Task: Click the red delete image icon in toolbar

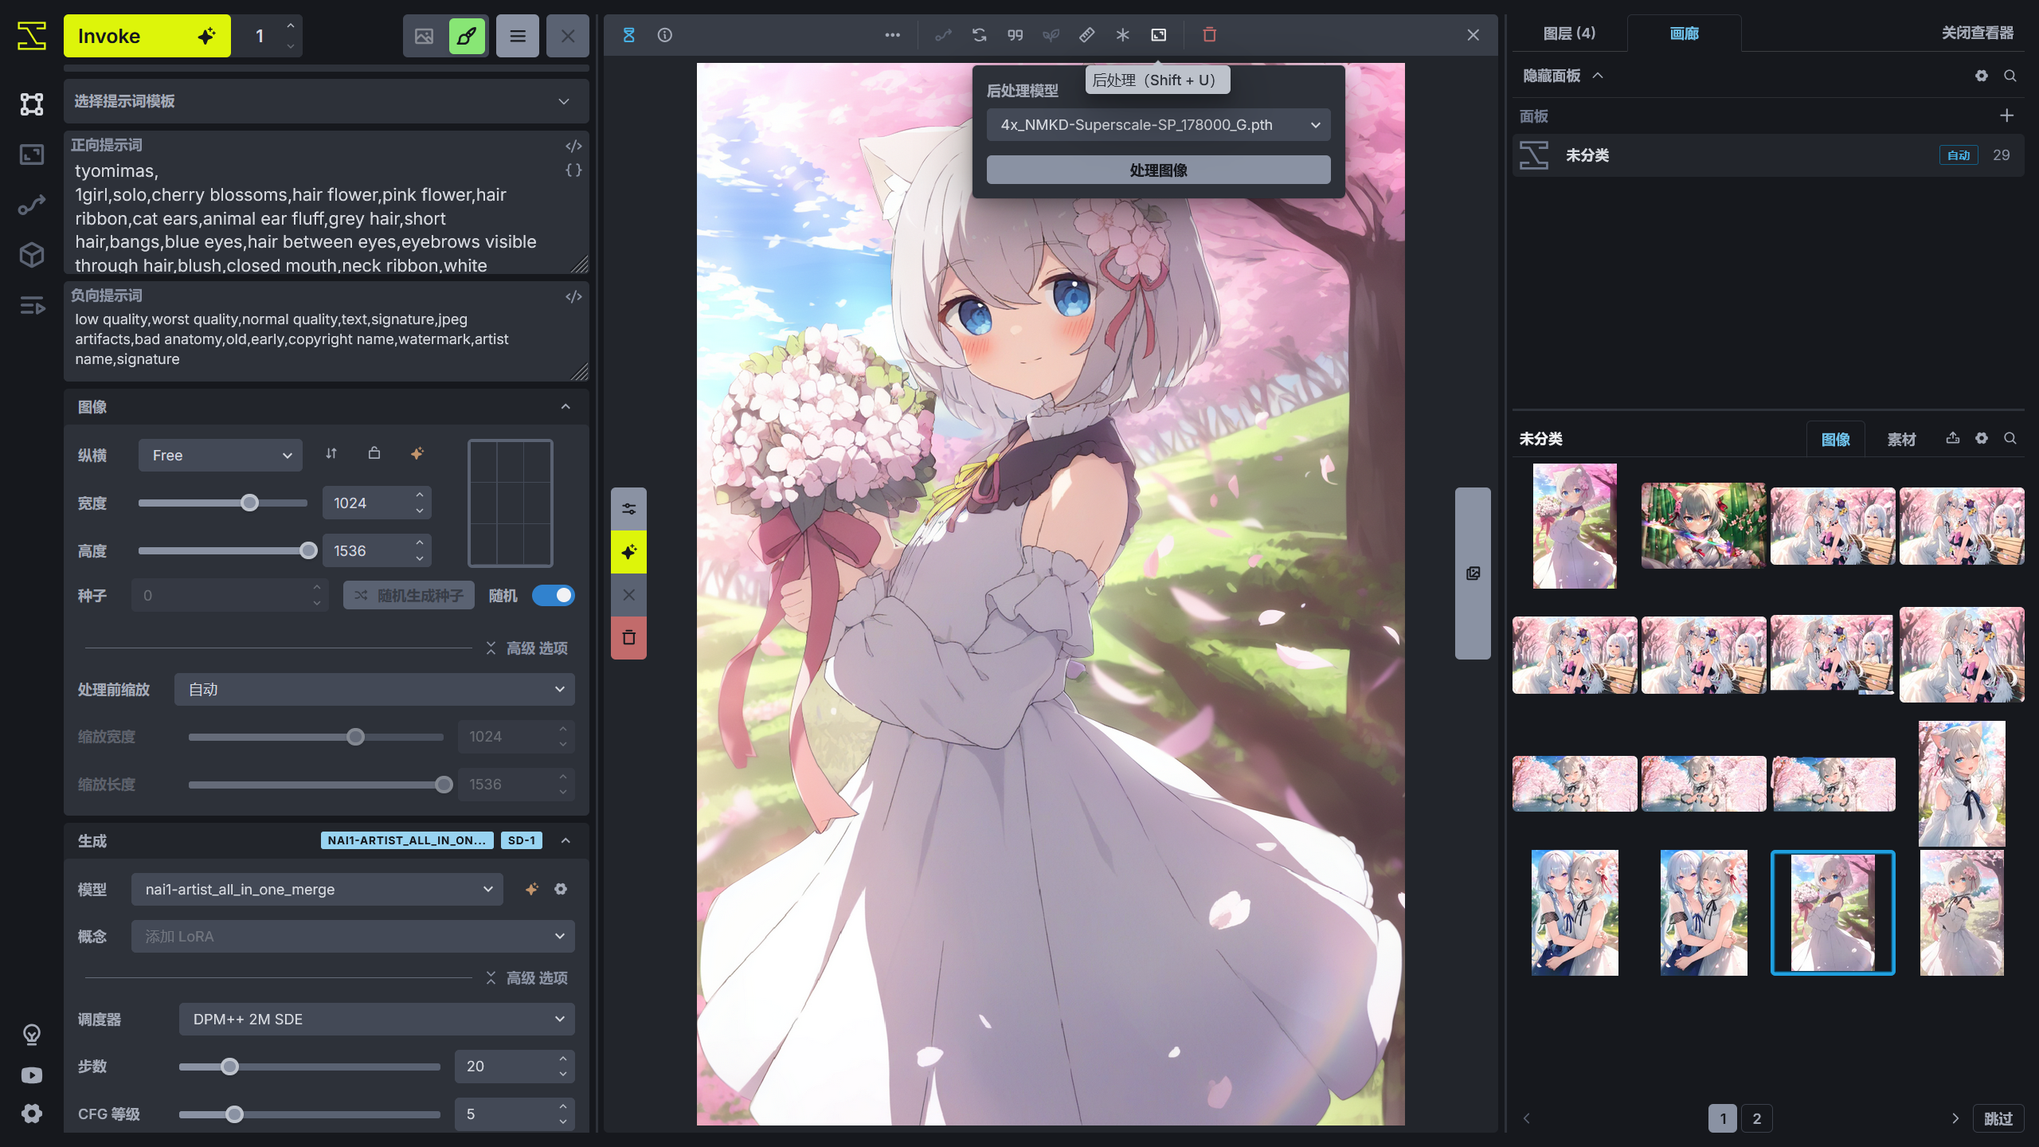Action: [x=1210, y=35]
